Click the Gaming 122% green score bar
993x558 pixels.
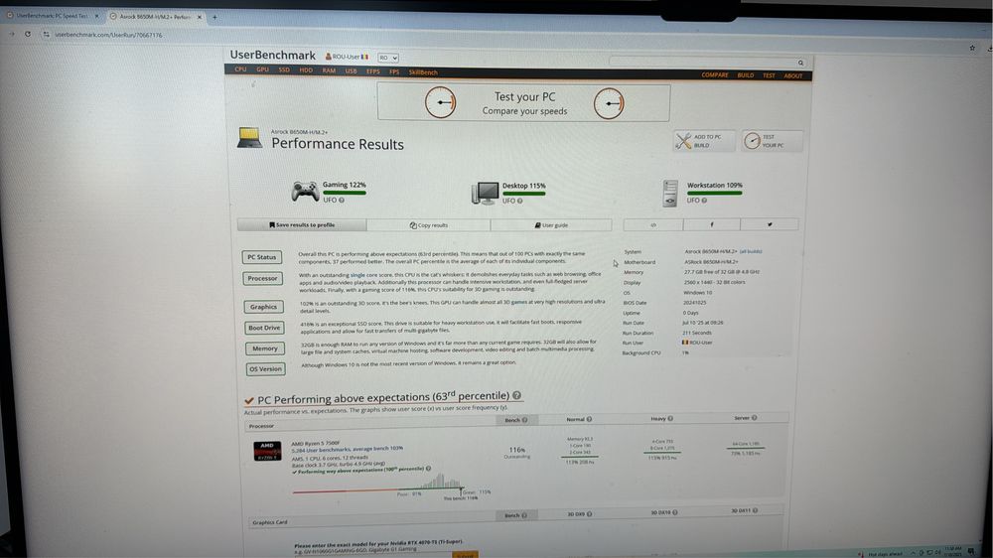tap(345, 193)
